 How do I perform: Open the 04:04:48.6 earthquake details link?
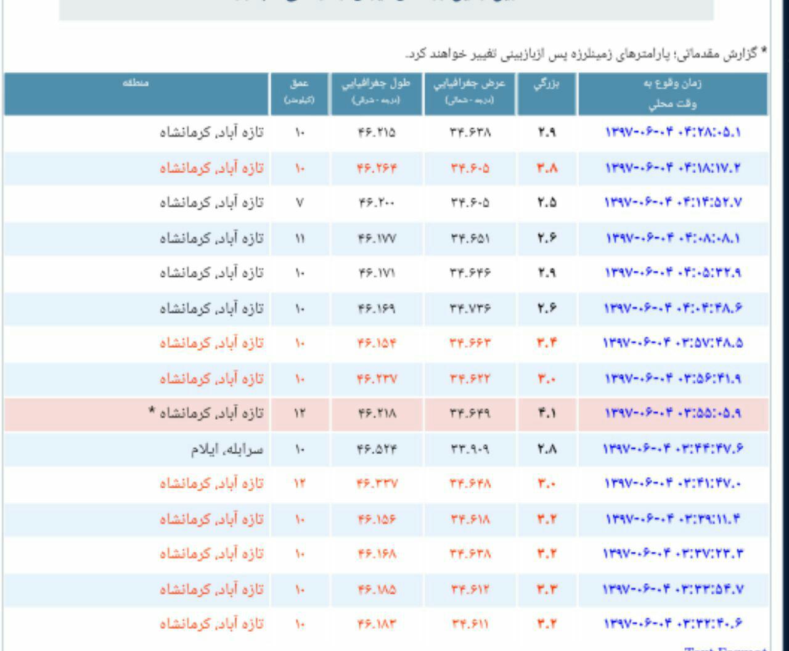pyautogui.click(x=672, y=308)
